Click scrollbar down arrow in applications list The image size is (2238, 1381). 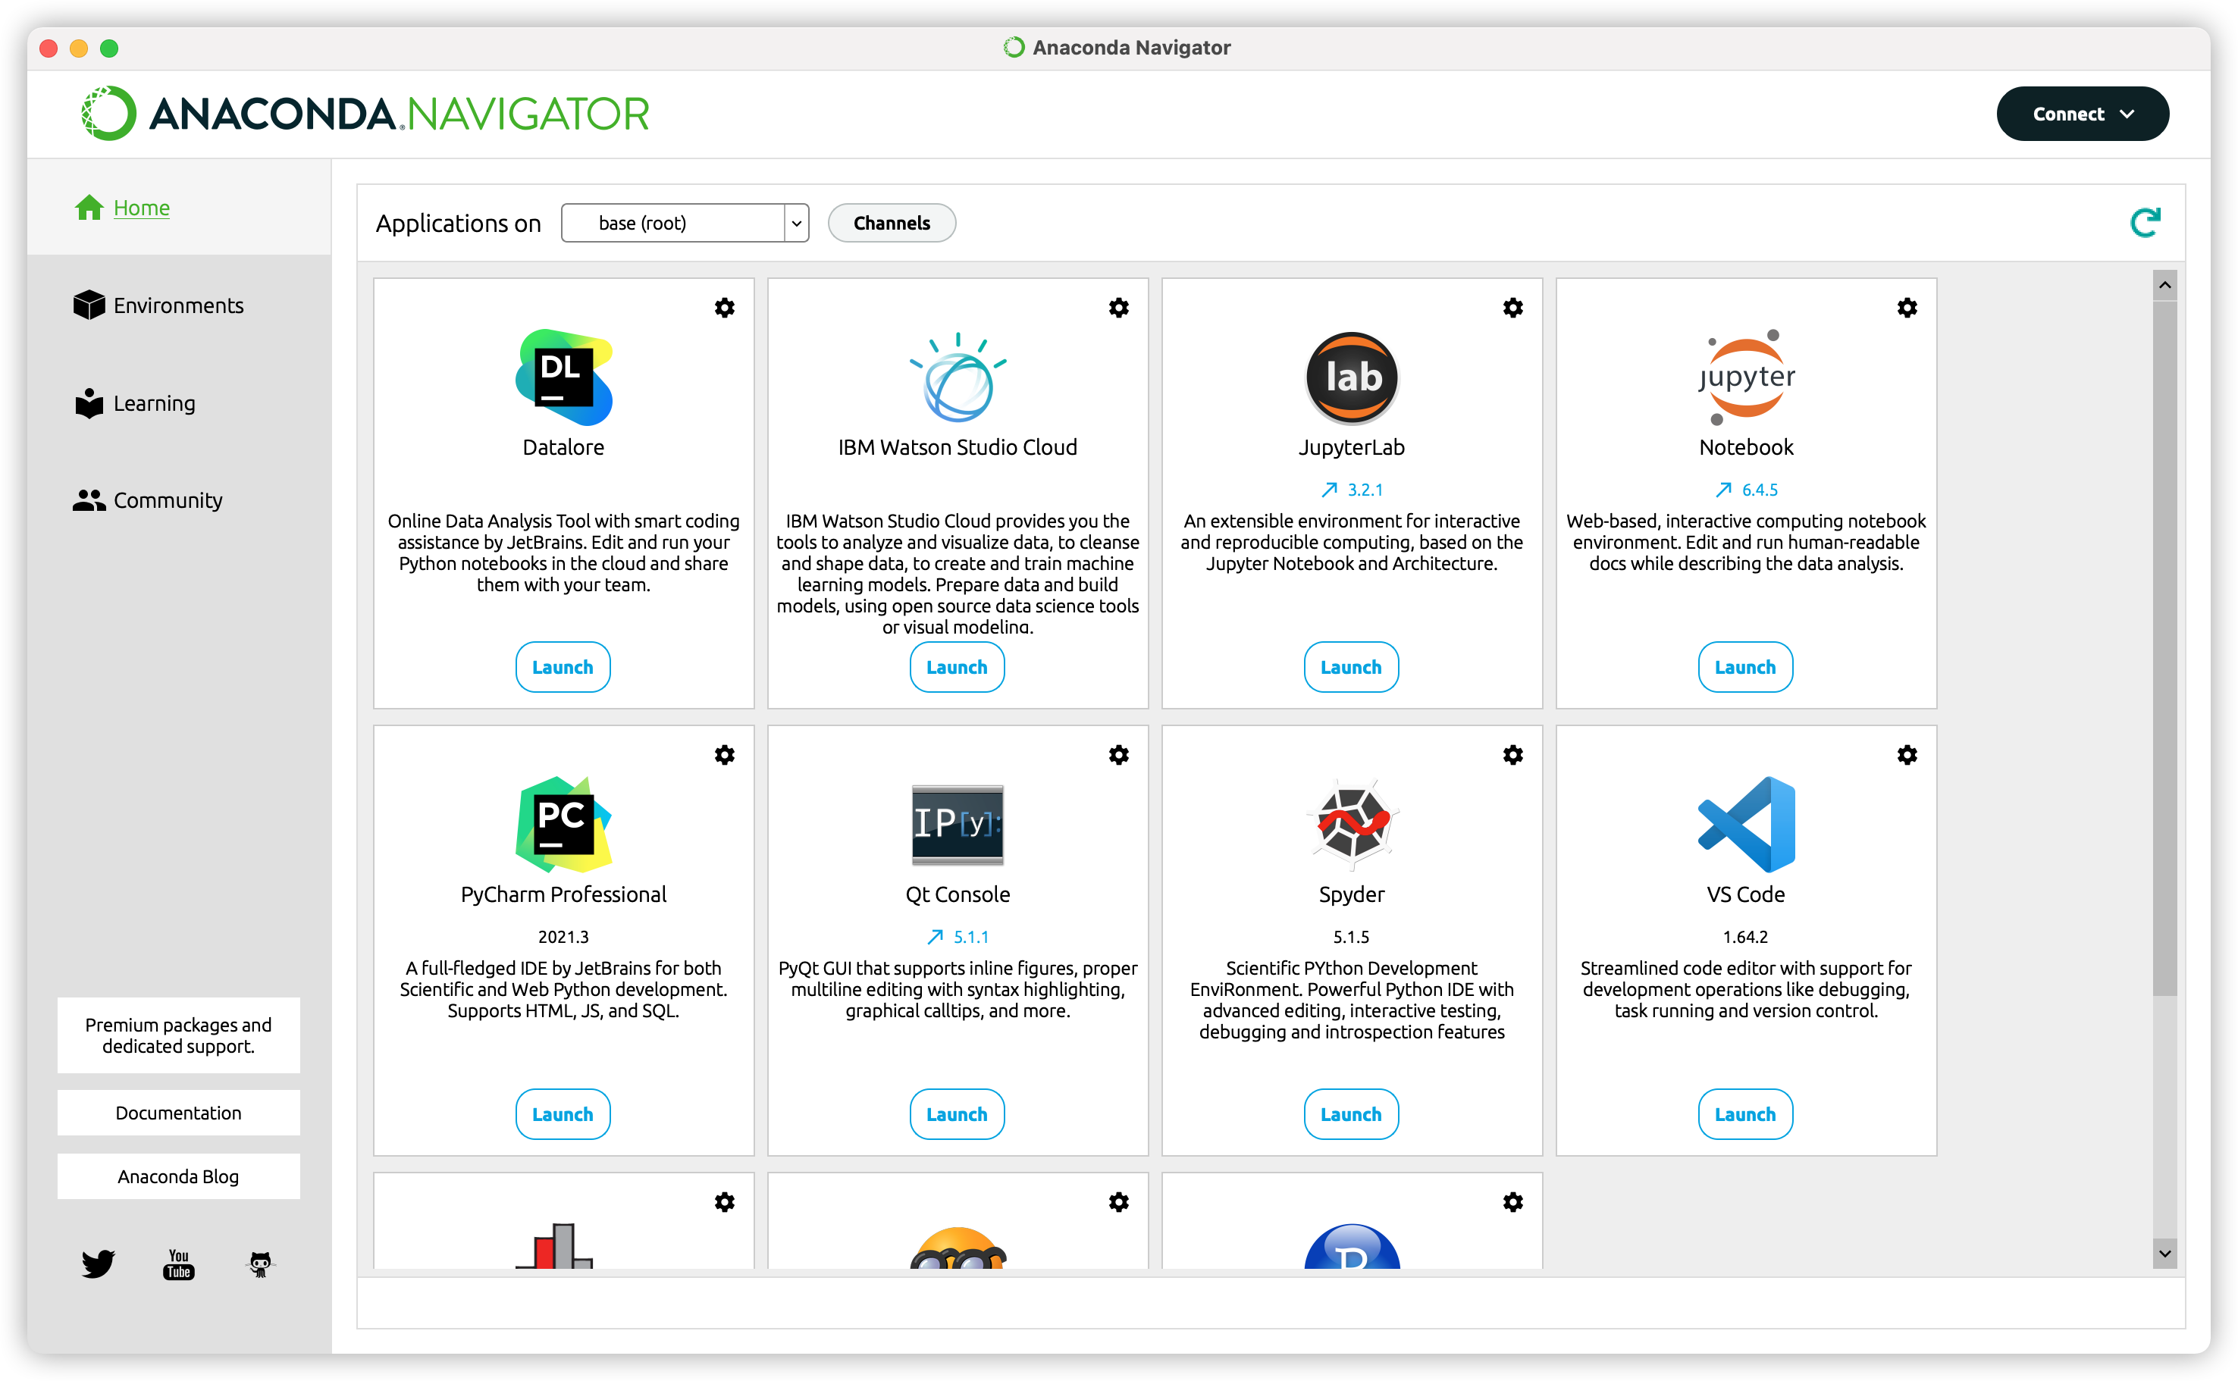(2163, 1253)
